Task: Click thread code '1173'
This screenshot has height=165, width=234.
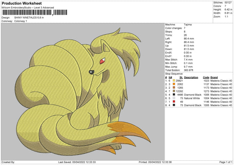Action: (x=206, y=88)
